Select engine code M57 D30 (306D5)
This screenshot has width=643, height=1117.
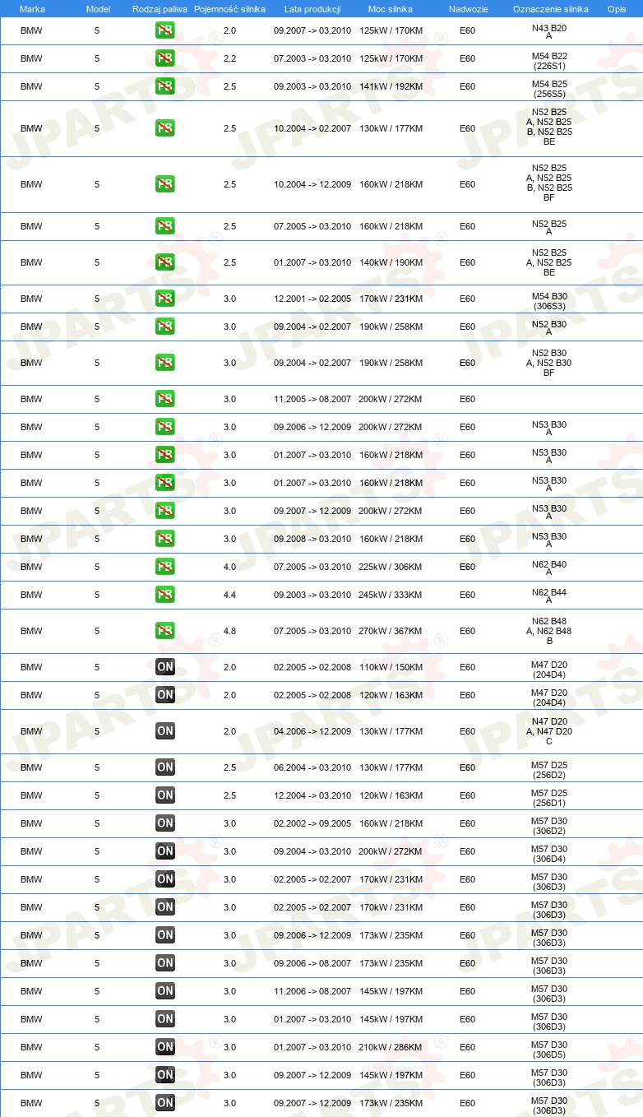point(549,1048)
